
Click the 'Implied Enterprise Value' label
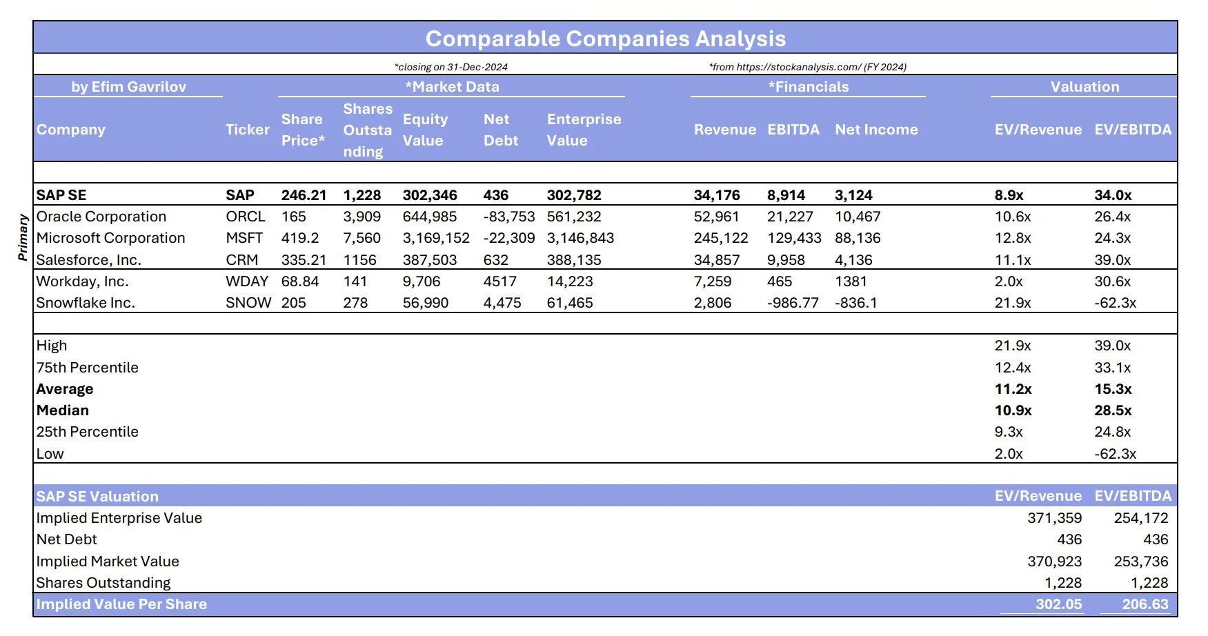(119, 518)
